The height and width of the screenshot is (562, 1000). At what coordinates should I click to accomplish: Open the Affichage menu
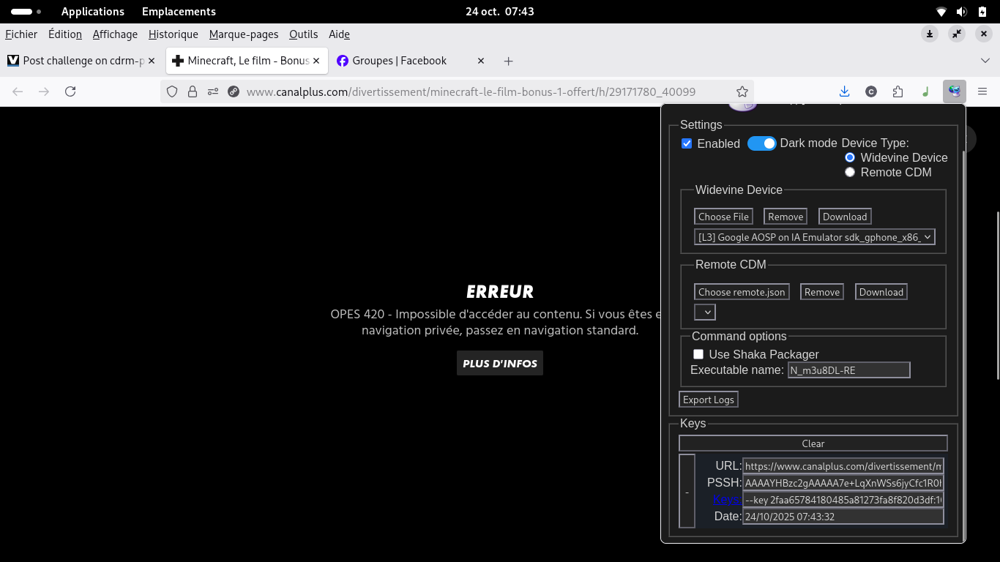click(x=115, y=34)
